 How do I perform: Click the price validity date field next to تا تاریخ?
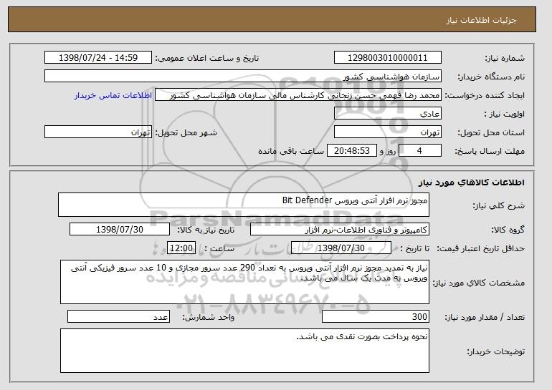(341, 248)
